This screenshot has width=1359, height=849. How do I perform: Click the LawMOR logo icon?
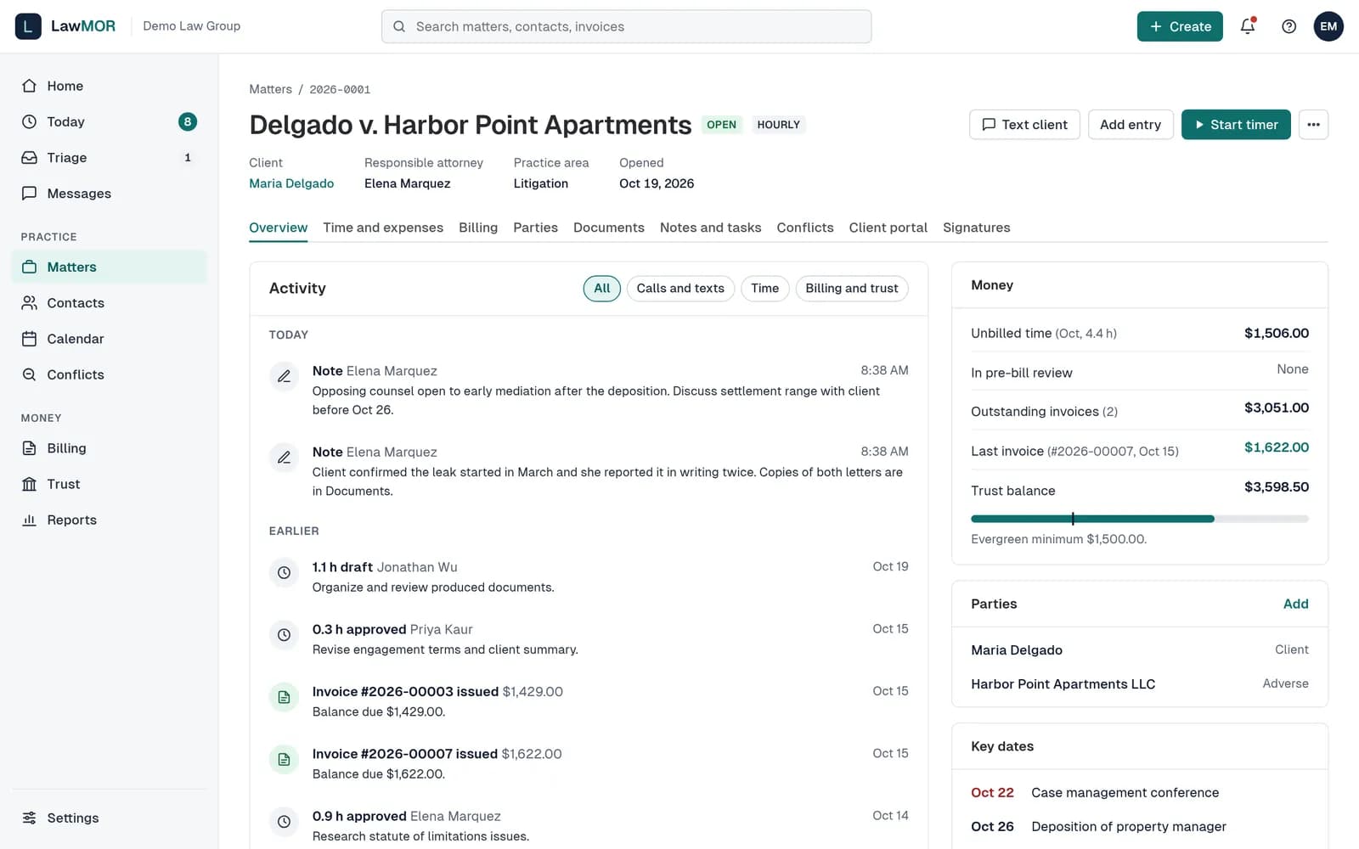coord(28,26)
